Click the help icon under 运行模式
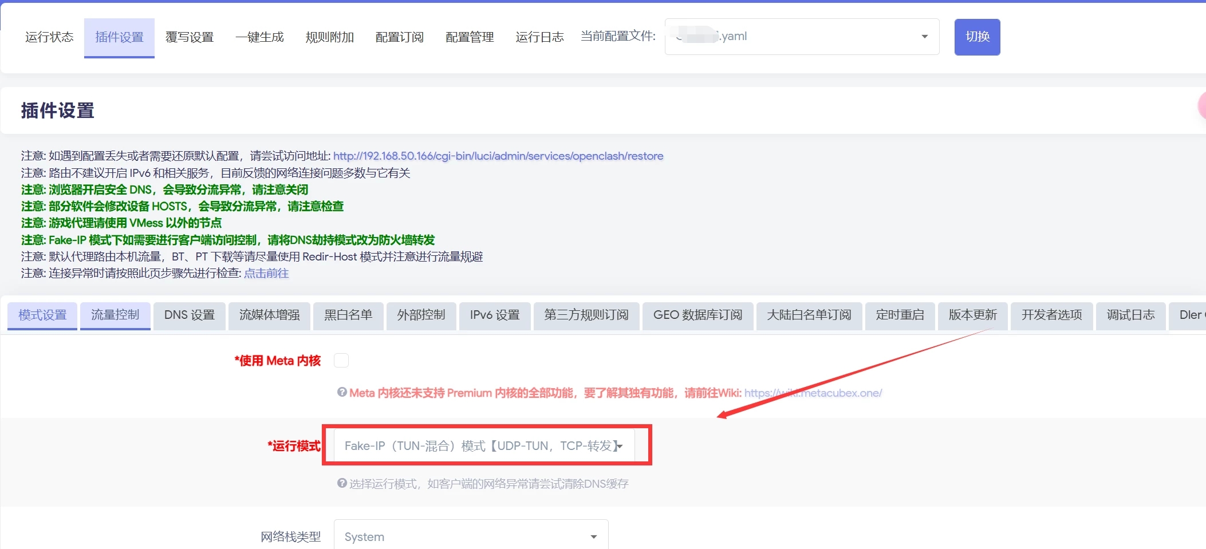 (x=342, y=483)
